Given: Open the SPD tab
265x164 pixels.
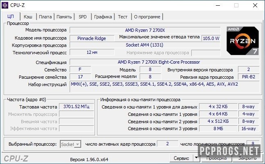Looking at the screenshot, I should [x=83, y=17].
